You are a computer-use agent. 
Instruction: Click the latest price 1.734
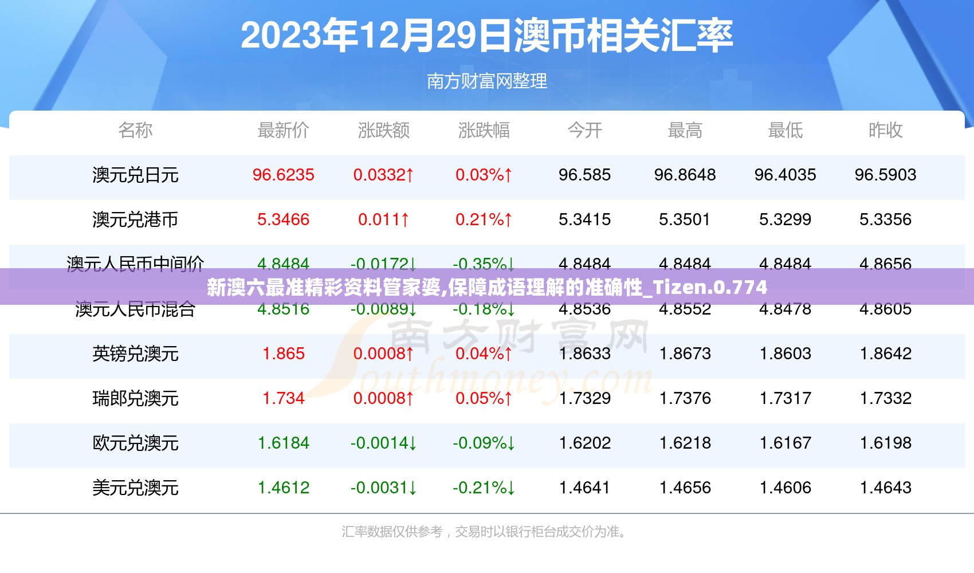tap(284, 398)
